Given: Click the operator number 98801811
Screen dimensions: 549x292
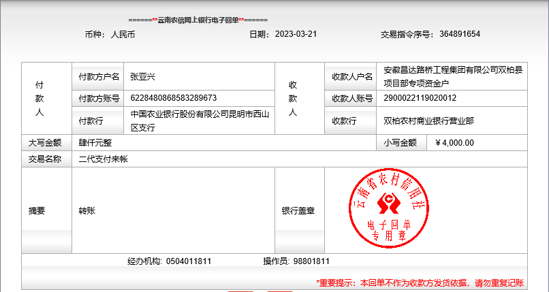Looking at the screenshot, I should 311,261.
